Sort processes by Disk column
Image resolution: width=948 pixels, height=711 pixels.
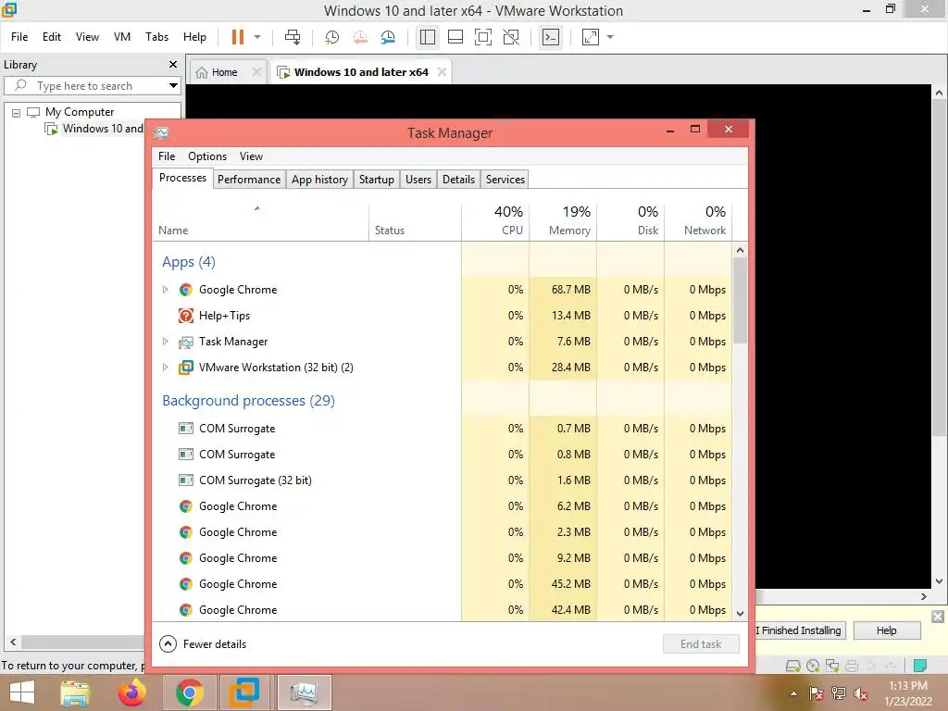click(x=631, y=221)
